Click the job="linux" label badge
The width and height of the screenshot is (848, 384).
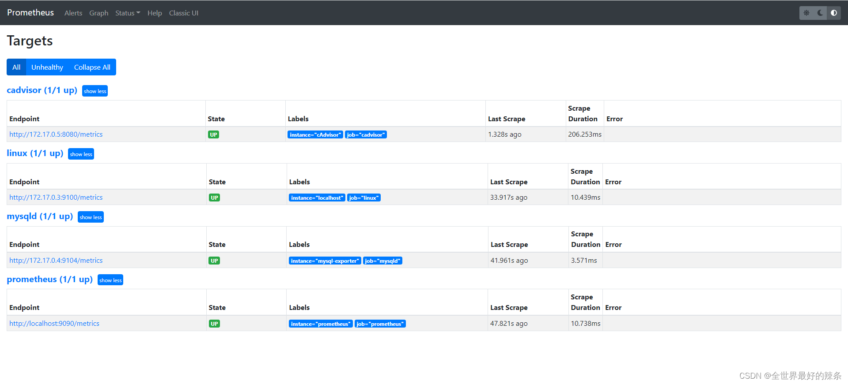point(364,198)
